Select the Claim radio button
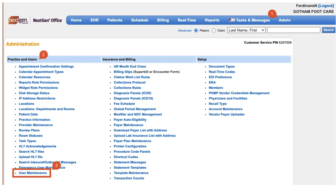 [x=214, y=31]
